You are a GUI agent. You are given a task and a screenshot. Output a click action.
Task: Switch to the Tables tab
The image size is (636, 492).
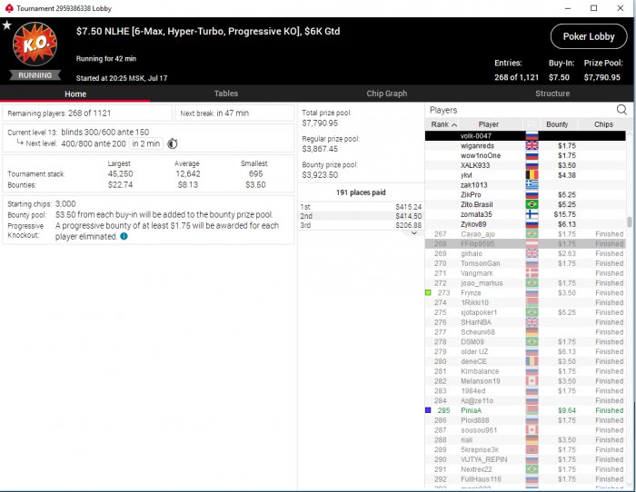226,93
